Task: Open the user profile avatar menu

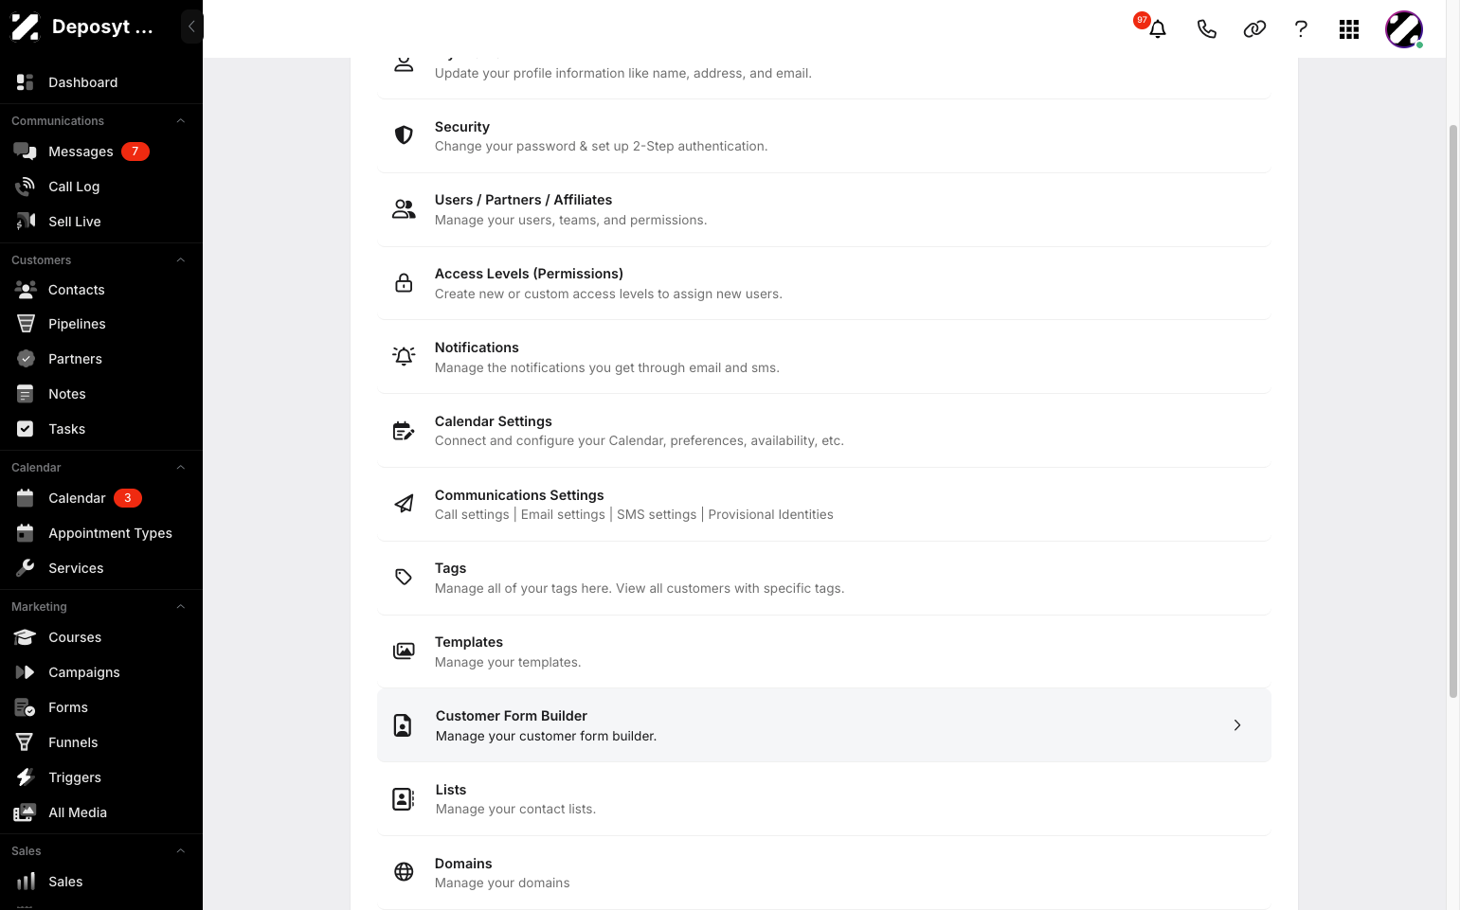Action: click(x=1404, y=29)
